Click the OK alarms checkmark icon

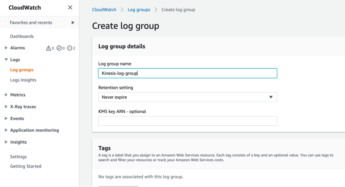[x=59, y=48]
